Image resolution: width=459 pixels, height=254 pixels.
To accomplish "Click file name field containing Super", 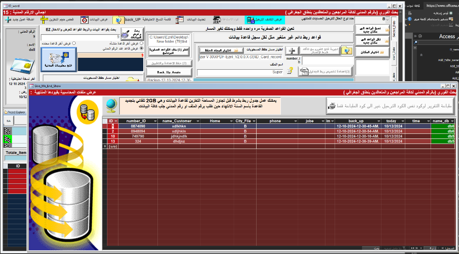I will coord(240,72).
